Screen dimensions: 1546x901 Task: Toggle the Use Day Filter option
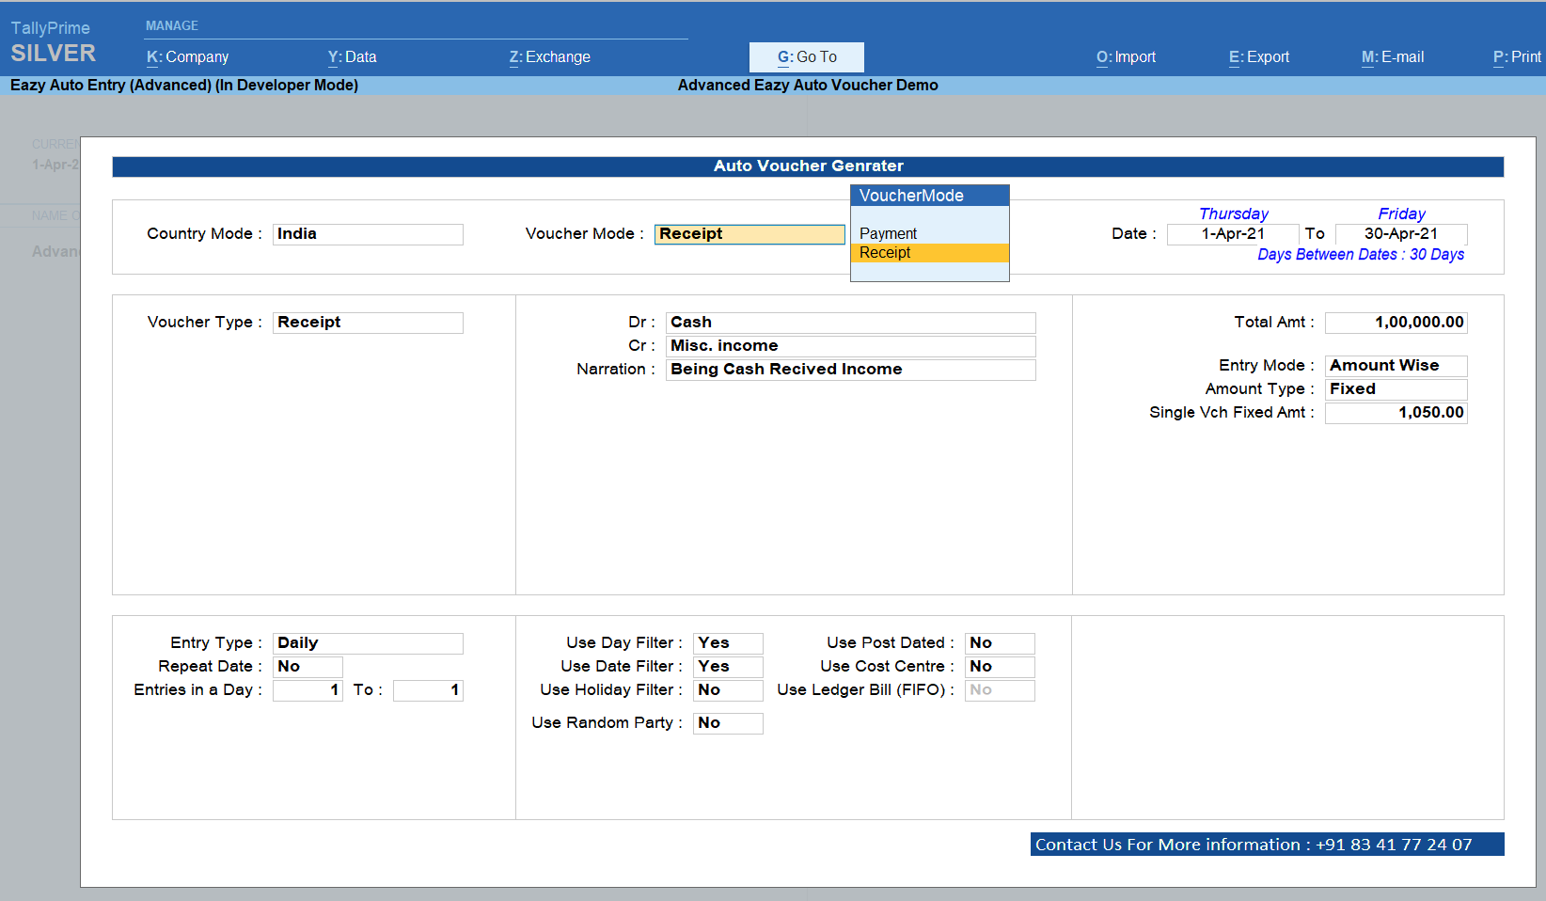tap(728, 643)
